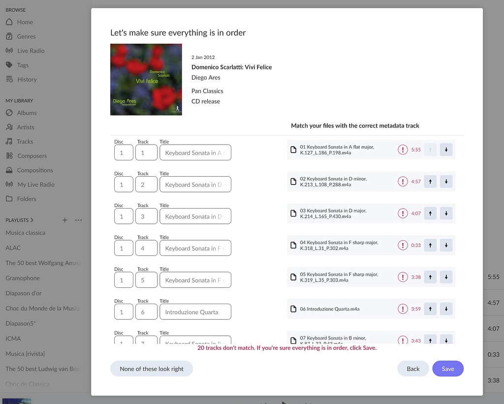Open playlist options via the ellipsis icon
This screenshot has width=504, height=404.
(78, 220)
